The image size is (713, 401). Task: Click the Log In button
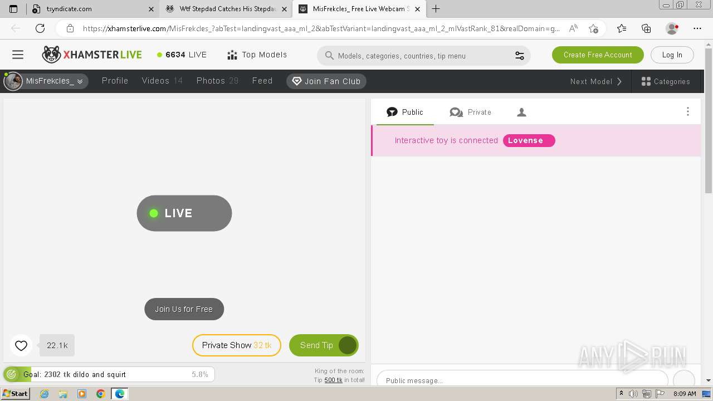coord(672,55)
